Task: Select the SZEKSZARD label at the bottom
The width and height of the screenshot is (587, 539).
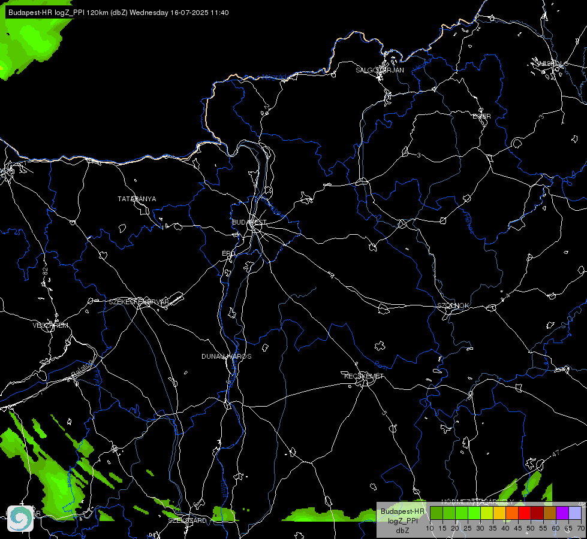Action: [x=187, y=520]
